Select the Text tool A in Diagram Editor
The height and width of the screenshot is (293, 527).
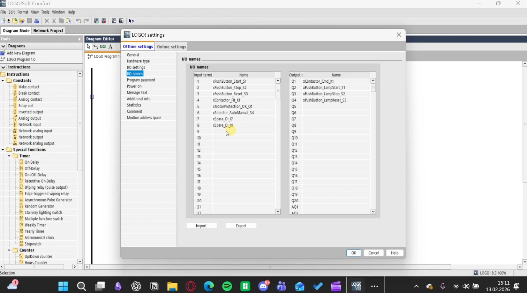tap(110, 46)
